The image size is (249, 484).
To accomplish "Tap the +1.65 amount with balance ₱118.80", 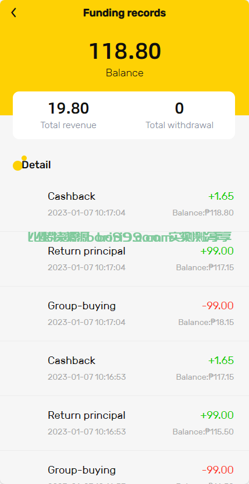I will pos(221,196).
